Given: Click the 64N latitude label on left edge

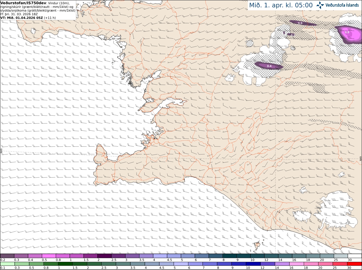Looking at the screenshot, I should [1, 151].
